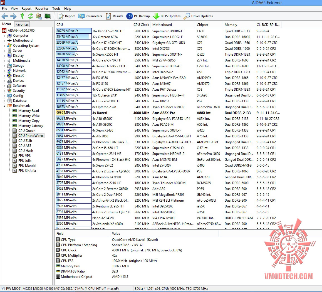Select the DirectX icon in tree
Viewport: 322px width, 292px height.
pyautogui.click(x=9, y=76)
